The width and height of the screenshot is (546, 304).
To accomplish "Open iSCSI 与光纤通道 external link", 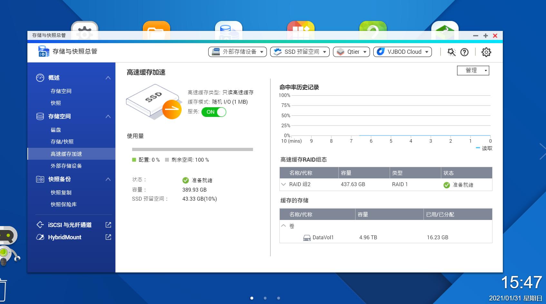I will (x=108, y=225).
